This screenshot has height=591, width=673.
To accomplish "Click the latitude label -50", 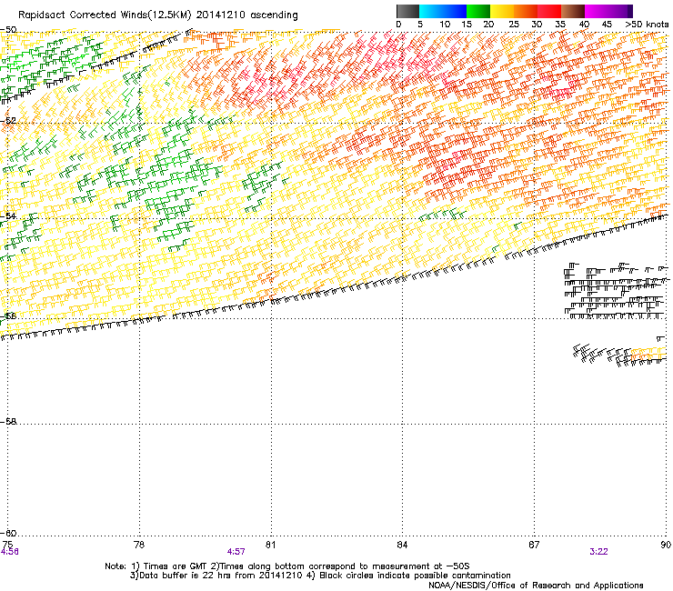I will (8, 30).
